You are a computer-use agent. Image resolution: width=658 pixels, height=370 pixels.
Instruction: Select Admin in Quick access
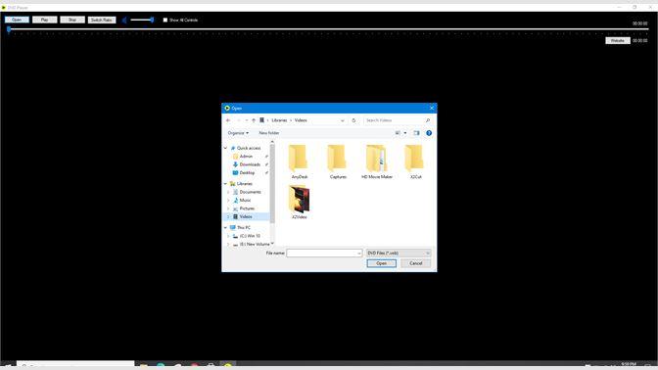pyautogui.click(x=246, y=156)
